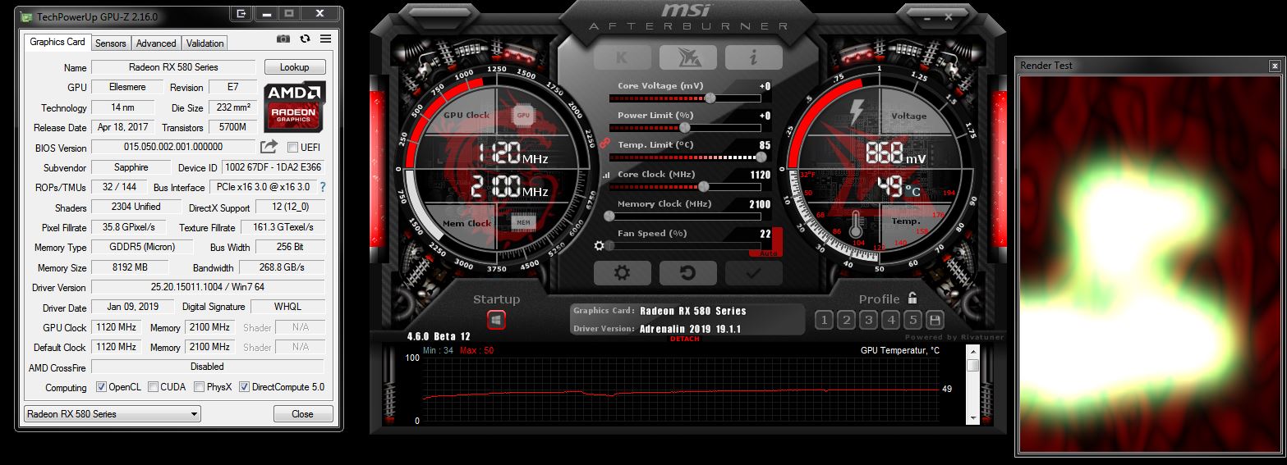This screenshot has width=1287, height=465.
Task: Click the Name field Radeon RX 580 Series
Action: click(x=173, y=67)
